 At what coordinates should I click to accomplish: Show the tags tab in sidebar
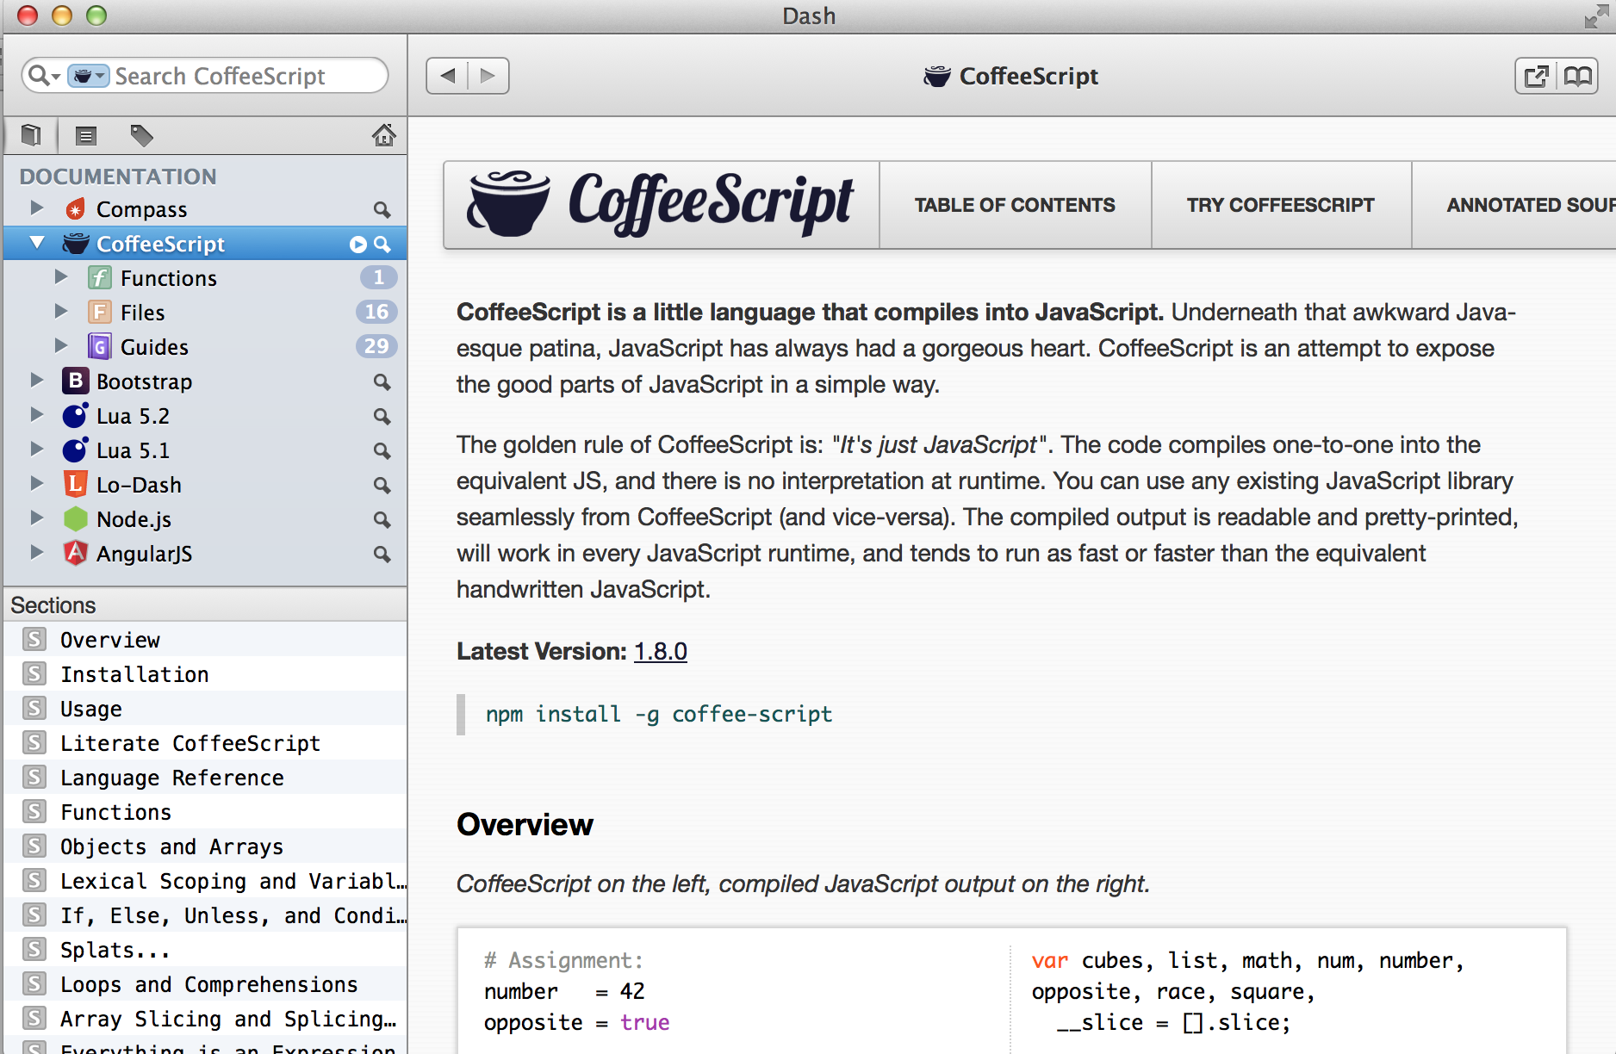tap(141, 135)
